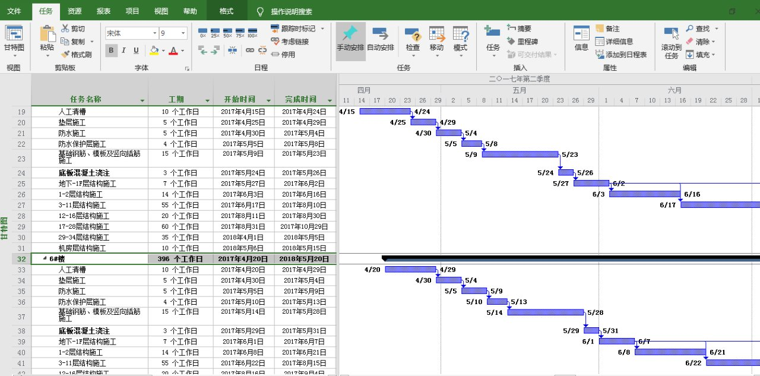Click the yellow background color swatch

tap(154, 50)
